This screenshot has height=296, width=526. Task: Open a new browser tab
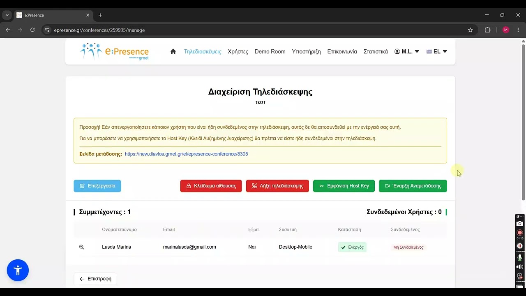pyautogui.click(x=100, y=15)
